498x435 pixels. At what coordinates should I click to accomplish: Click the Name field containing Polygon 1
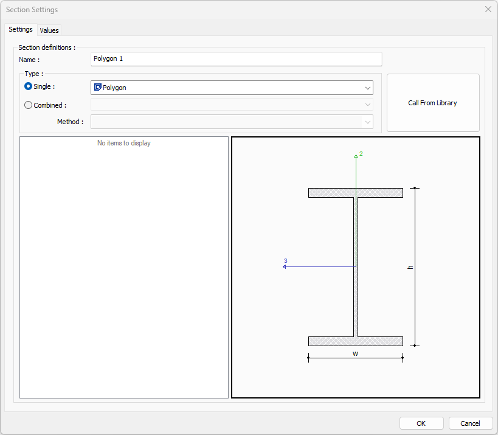click(236, 59)
